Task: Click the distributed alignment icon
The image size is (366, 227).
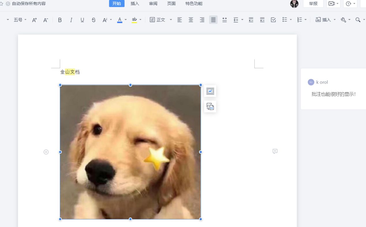Action: [x=224, y=20]
